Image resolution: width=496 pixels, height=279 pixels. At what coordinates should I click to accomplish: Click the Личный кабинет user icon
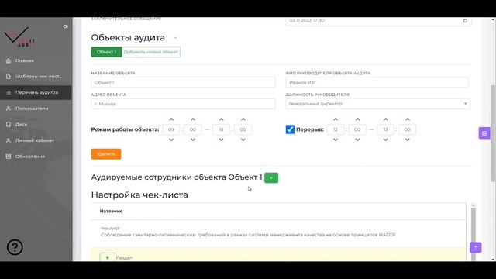9,140
